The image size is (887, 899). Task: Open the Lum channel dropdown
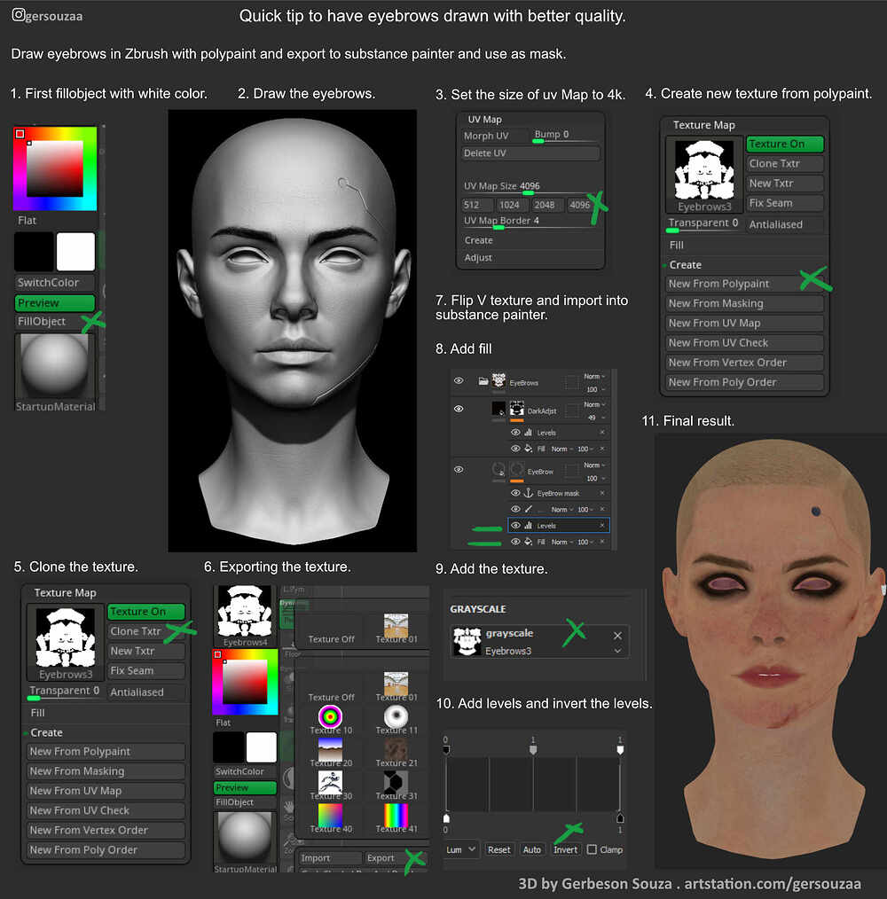click(460, 849)
